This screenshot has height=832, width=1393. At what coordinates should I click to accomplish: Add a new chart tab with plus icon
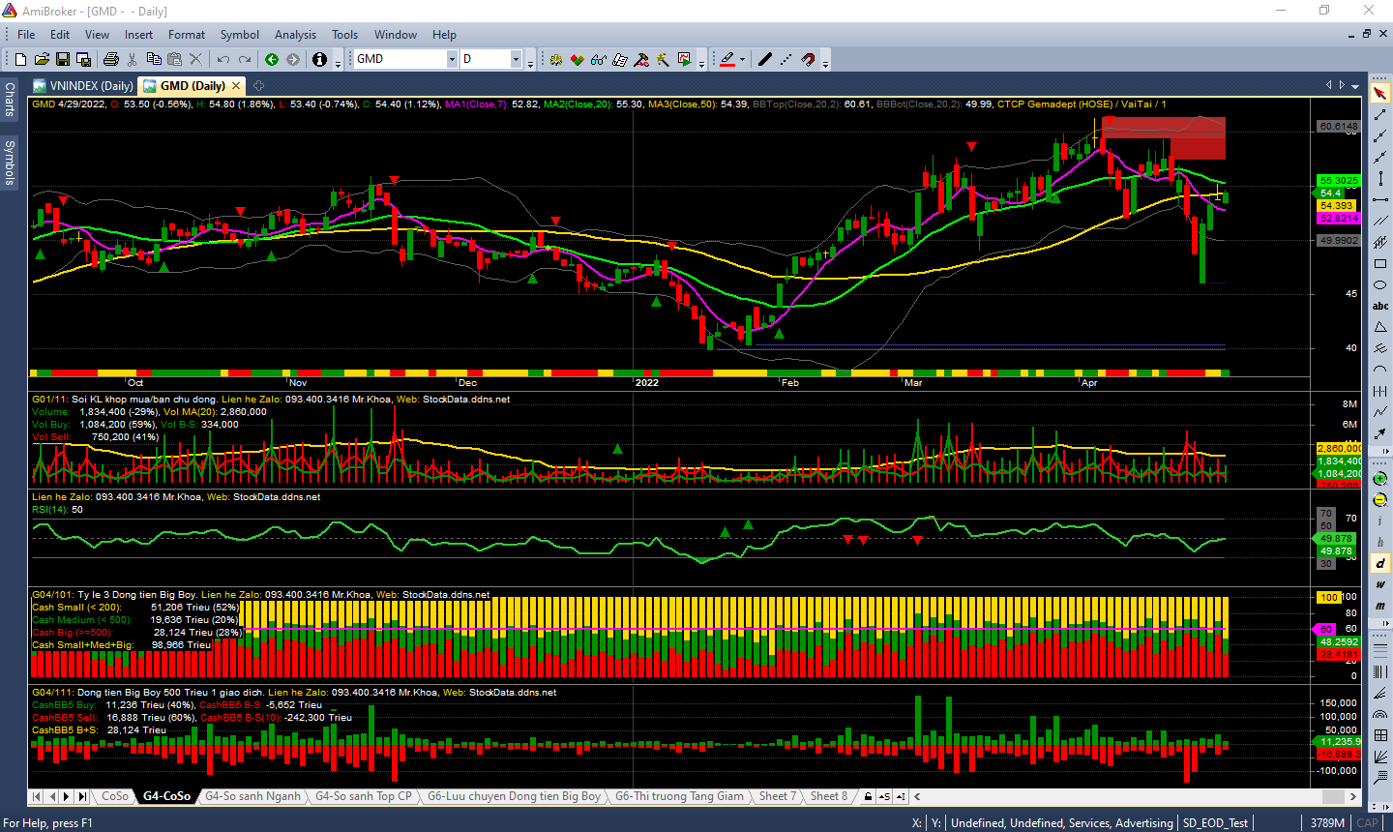(x=258, y=85)
